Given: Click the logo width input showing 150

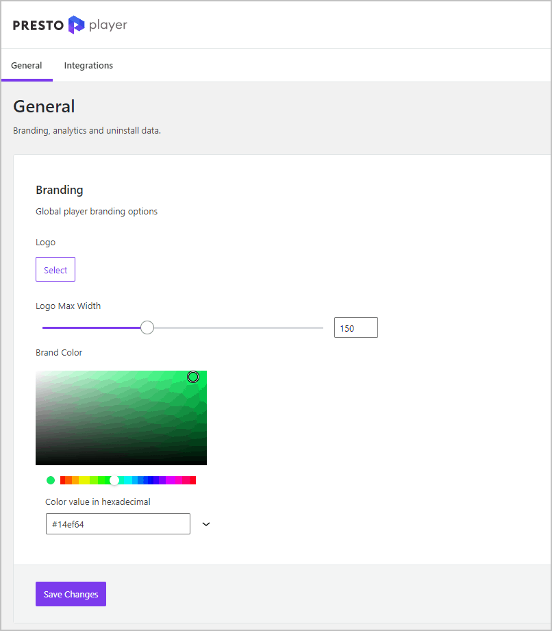Looking at the screenshot, I should pyautogui.click(x=355, y=327).
